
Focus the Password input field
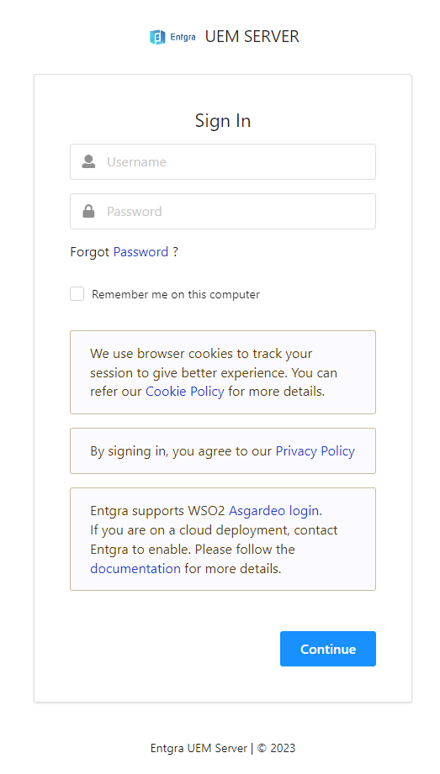223,211
